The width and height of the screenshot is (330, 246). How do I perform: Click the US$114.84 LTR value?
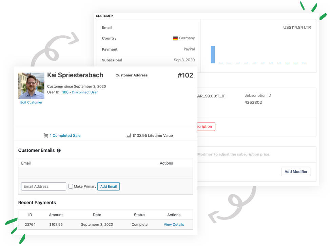pyautogui.click(x=297, y=27)
